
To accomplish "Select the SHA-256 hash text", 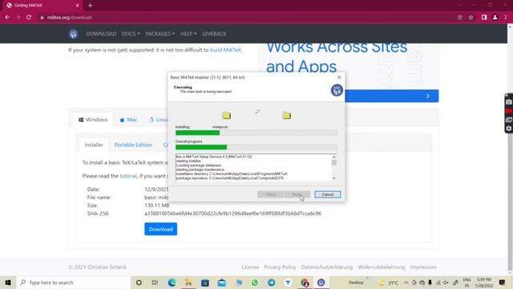I will pos(233,214).
